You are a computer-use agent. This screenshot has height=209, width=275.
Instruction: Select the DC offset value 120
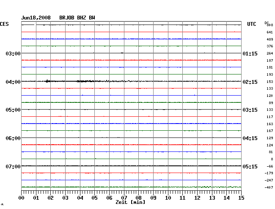270,96
